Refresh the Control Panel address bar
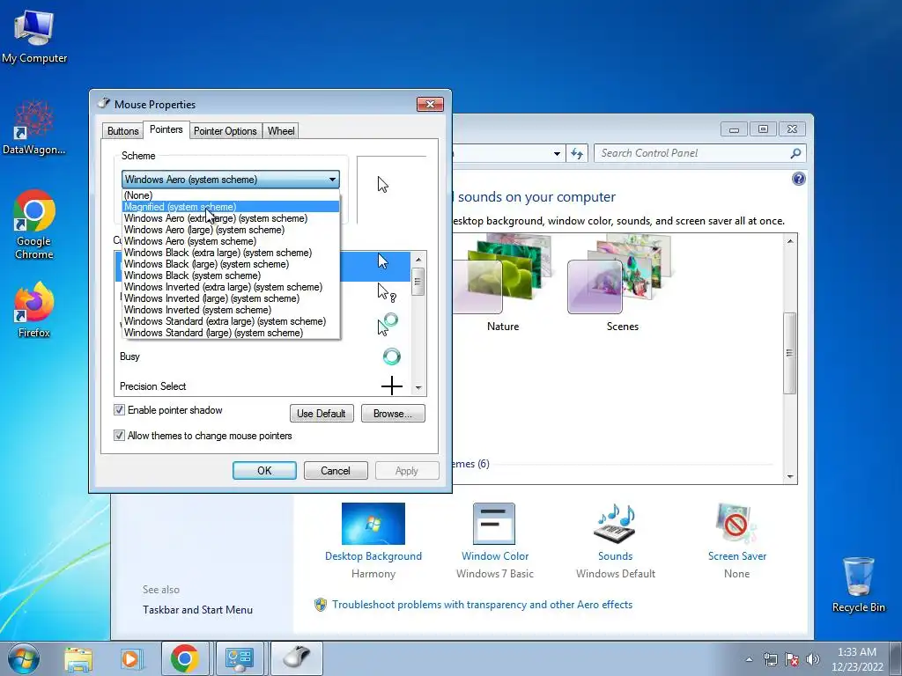This screenshot has width=902, height=676. [x=577, y=153]
